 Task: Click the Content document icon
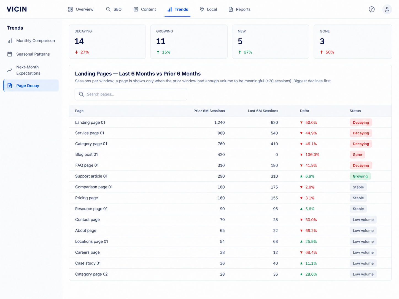tap(136, 9)
